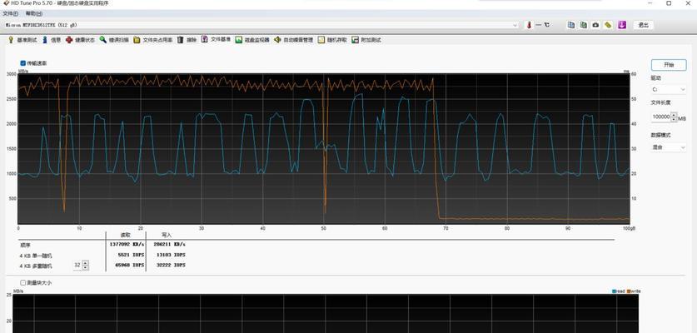Expand the Micron drive selector dropdown
Image resolution: width=697 pixels, height=333 pixels.
pos(515,25)
